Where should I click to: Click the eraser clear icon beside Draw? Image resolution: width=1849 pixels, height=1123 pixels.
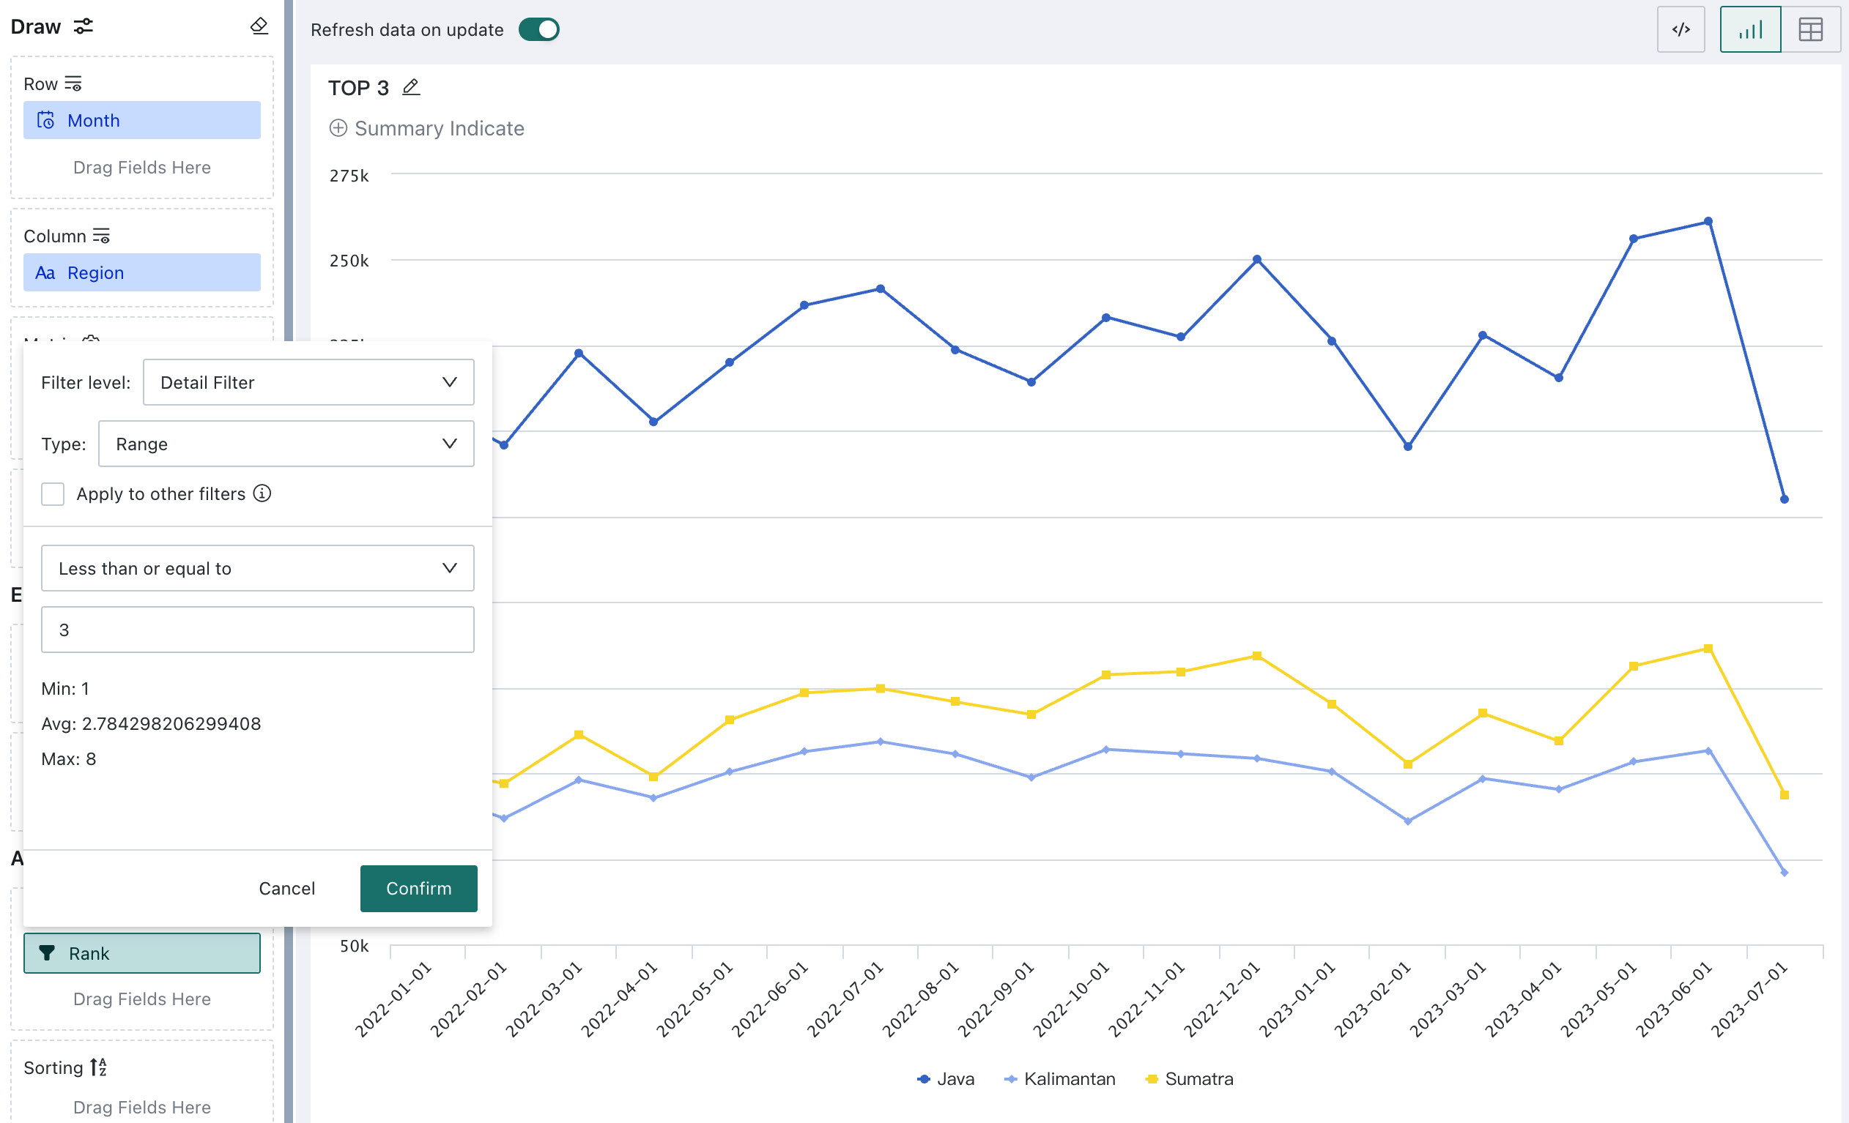coord(259,26)
